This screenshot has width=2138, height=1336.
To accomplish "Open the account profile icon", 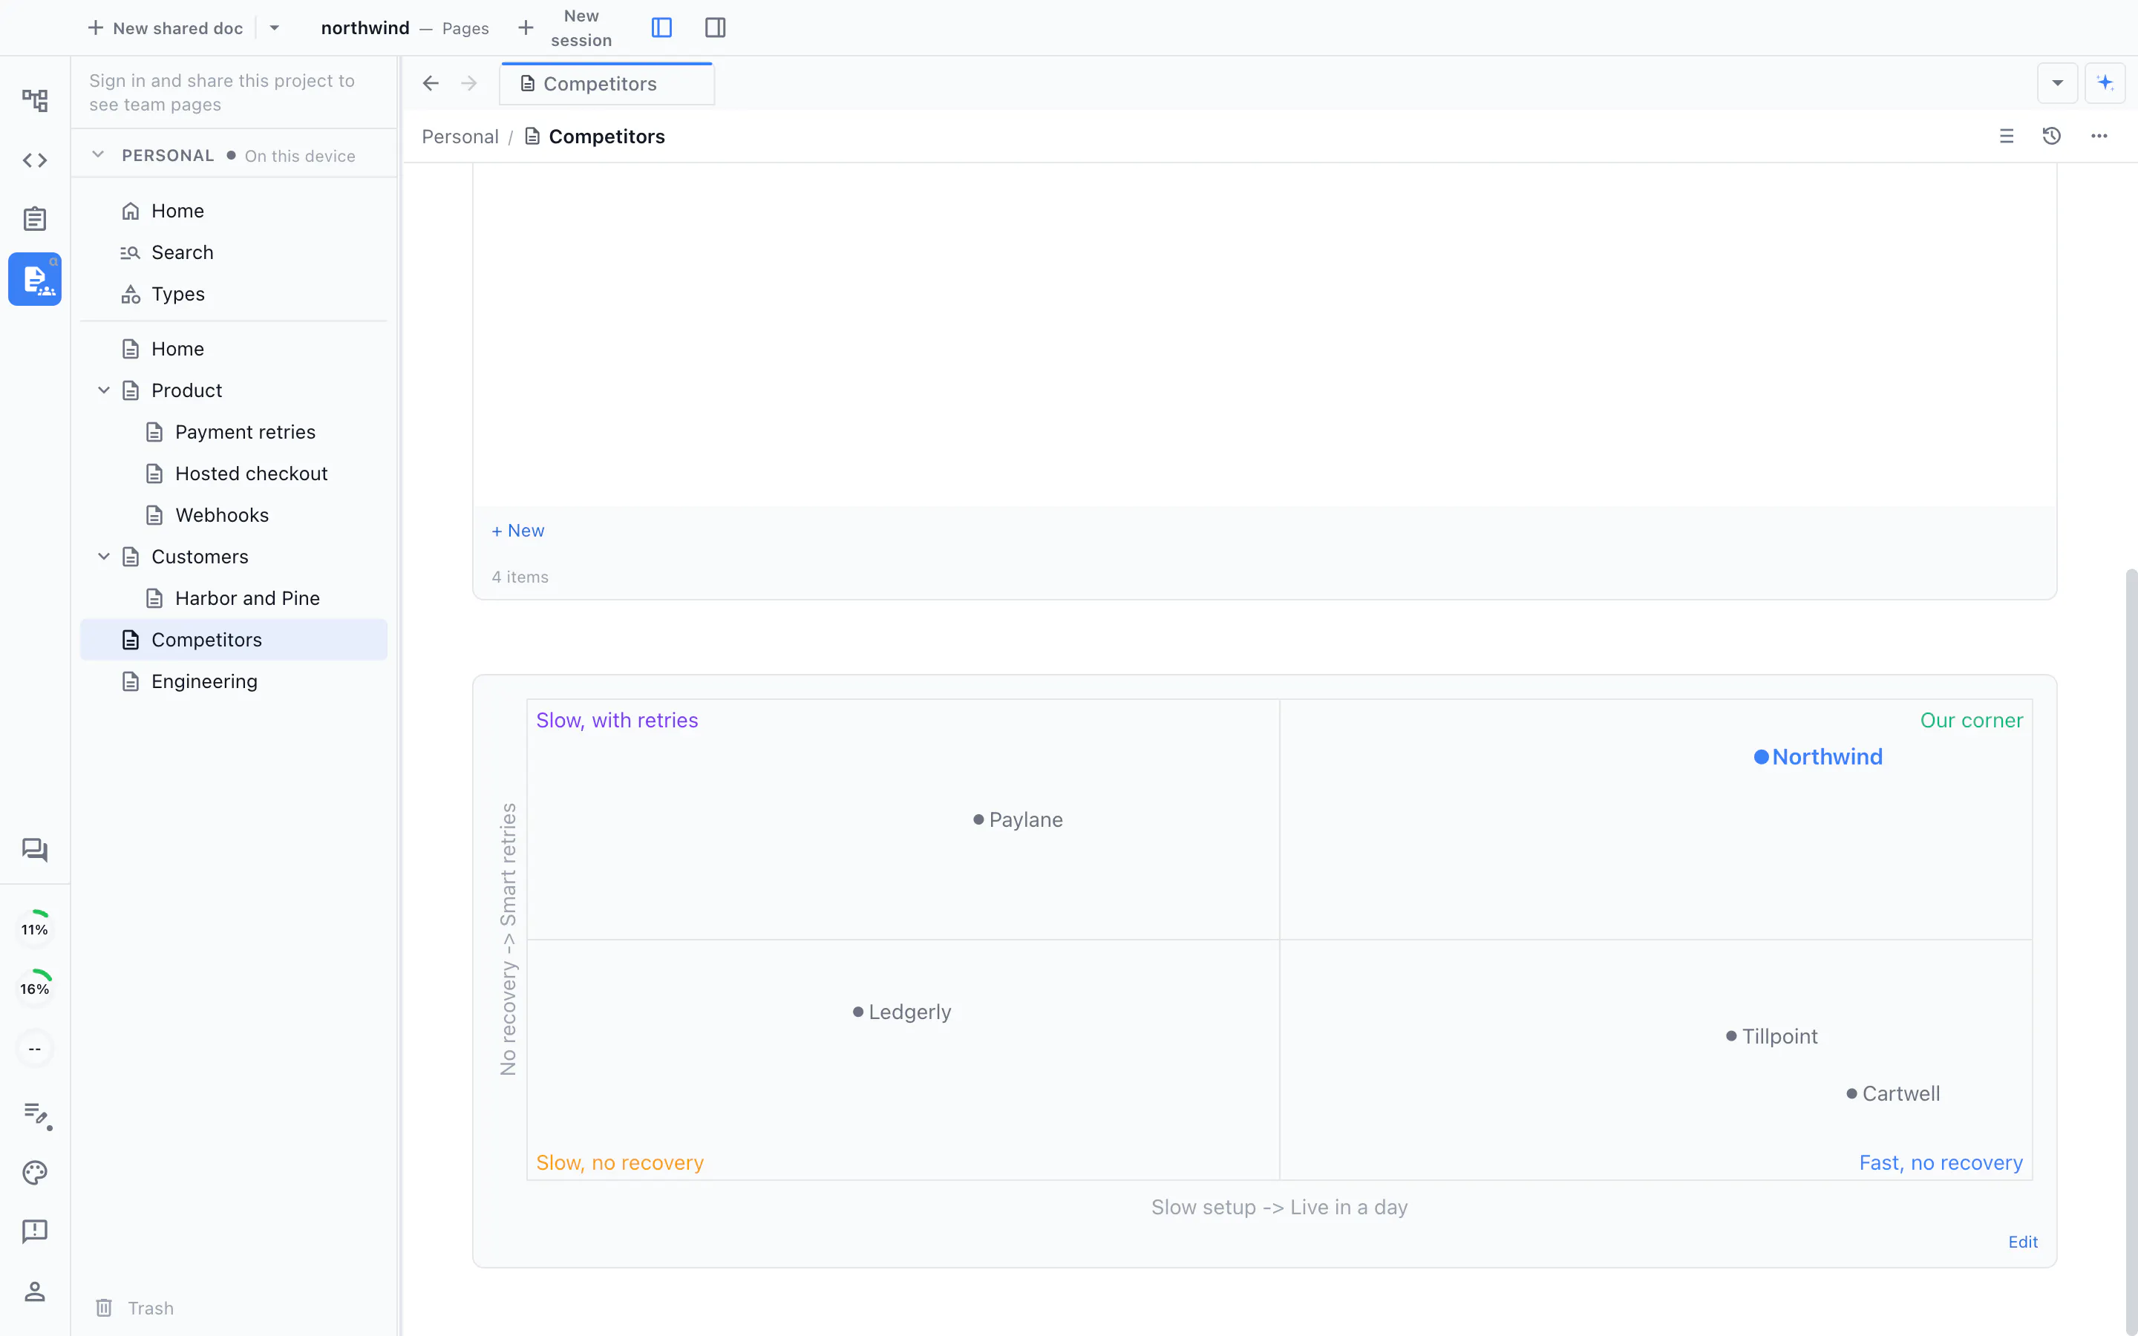I will pos(34,1291).
